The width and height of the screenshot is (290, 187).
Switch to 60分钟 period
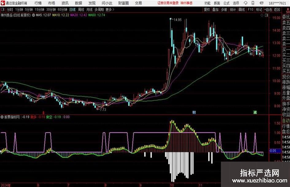point(62,10)
